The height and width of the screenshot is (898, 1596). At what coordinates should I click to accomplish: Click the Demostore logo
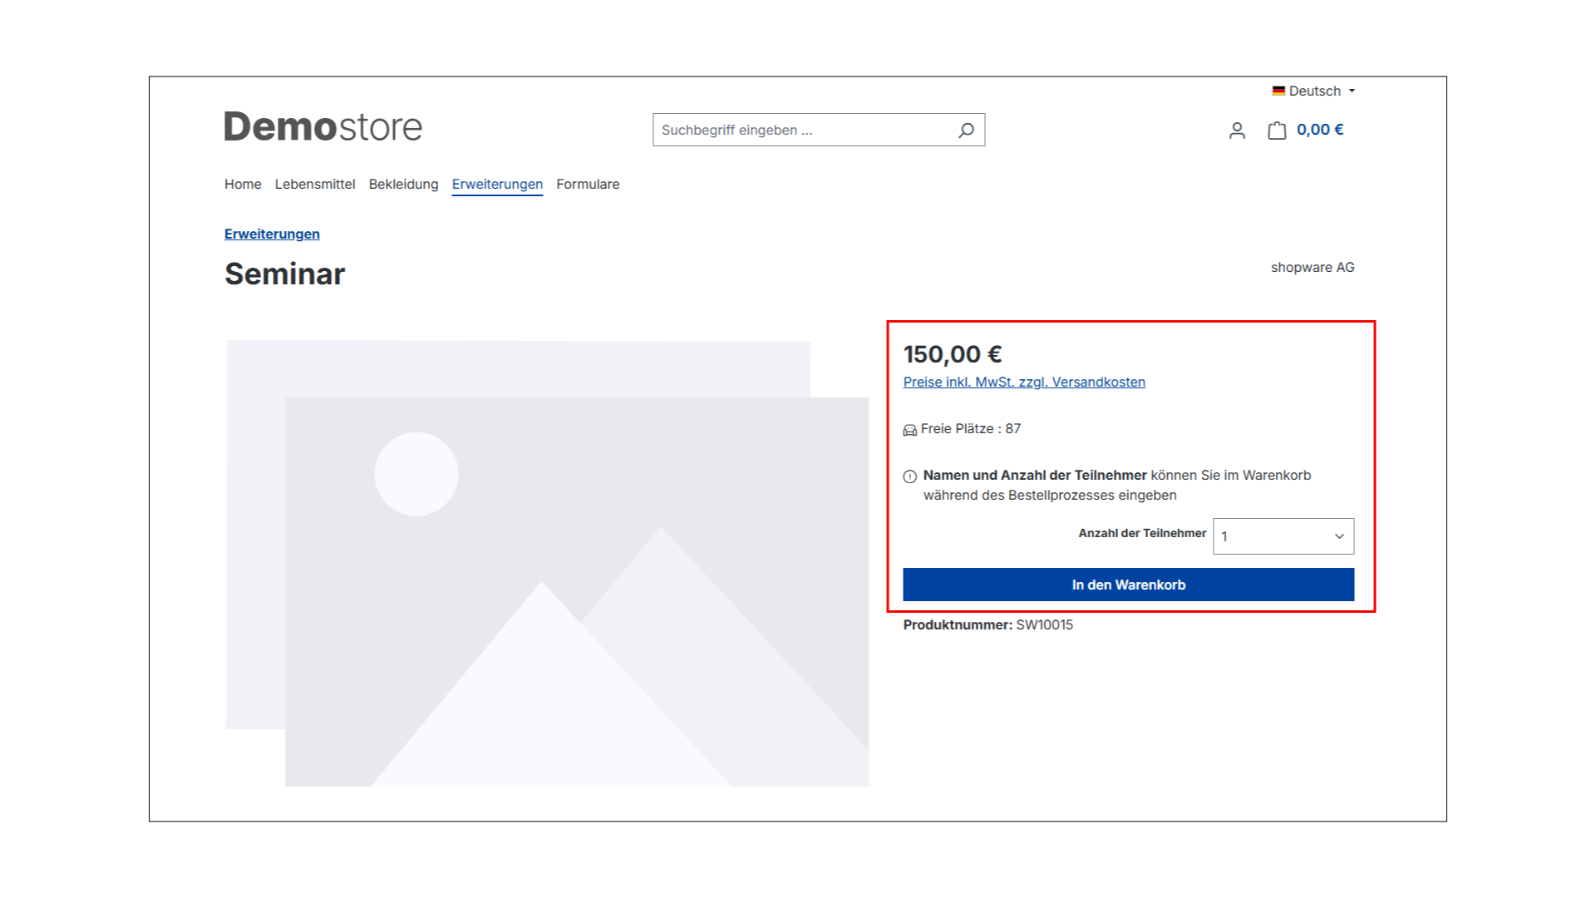[x=323, y=126]
